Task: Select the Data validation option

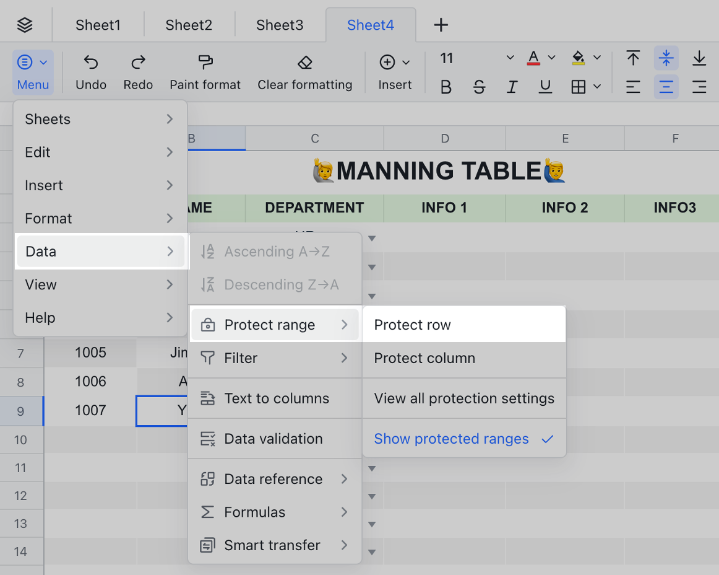Action: (x=273, y=439)
